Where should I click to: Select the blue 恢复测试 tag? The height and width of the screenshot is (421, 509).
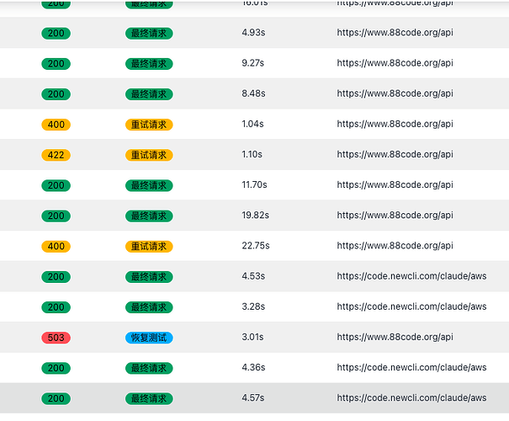[149, 338]
